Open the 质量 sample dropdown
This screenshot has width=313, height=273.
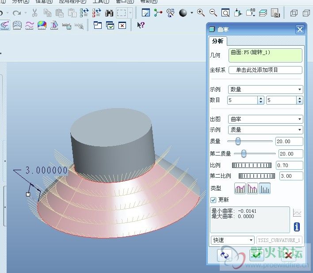(266, 130)
